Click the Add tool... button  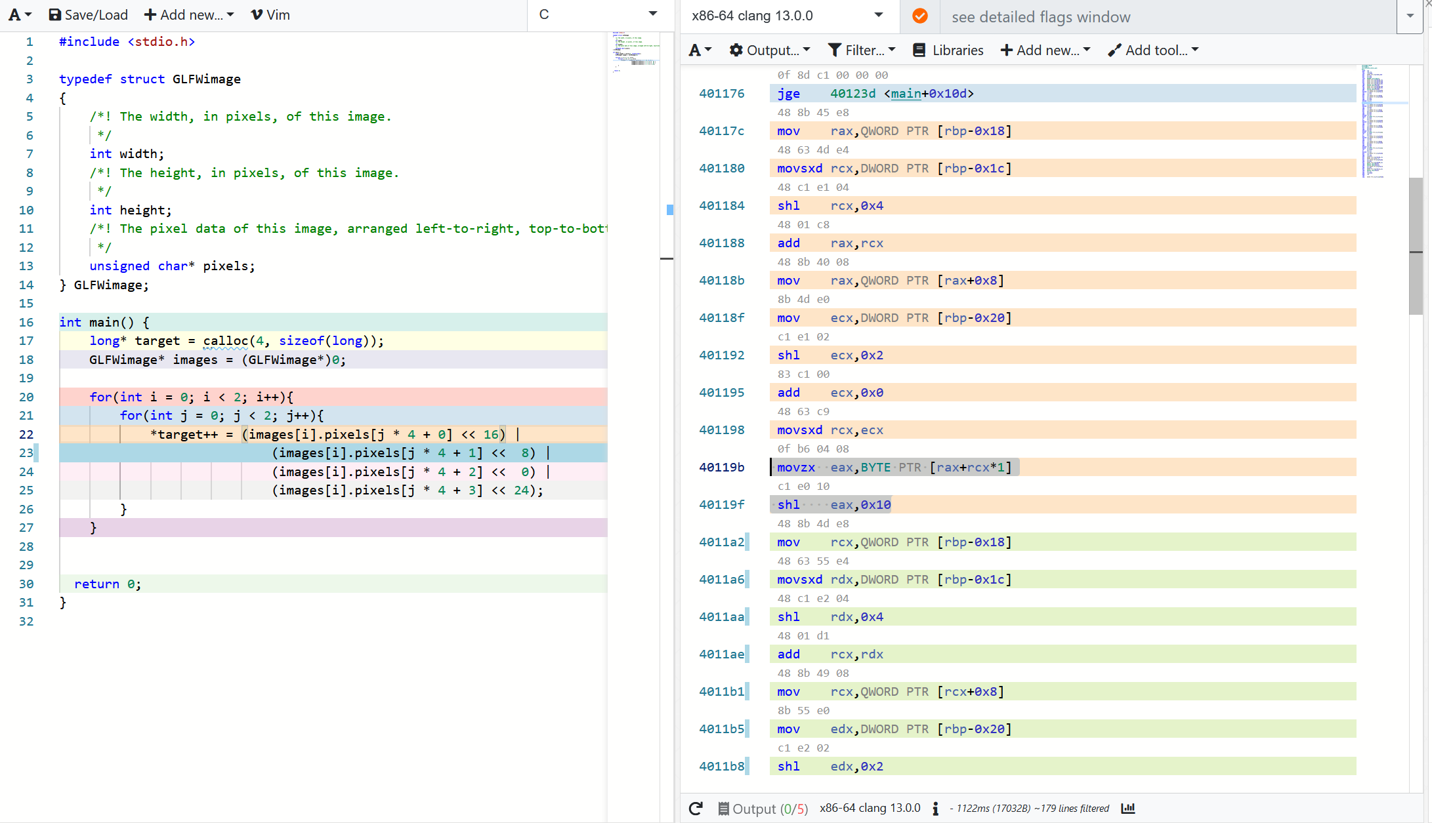(x=1153, y=50)
